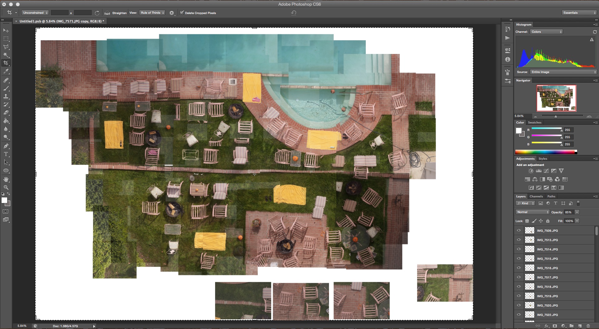This screenshot has width=599, height=329.
Task: Expand the Normal blend mode dropdown
Action: (532, 212)
